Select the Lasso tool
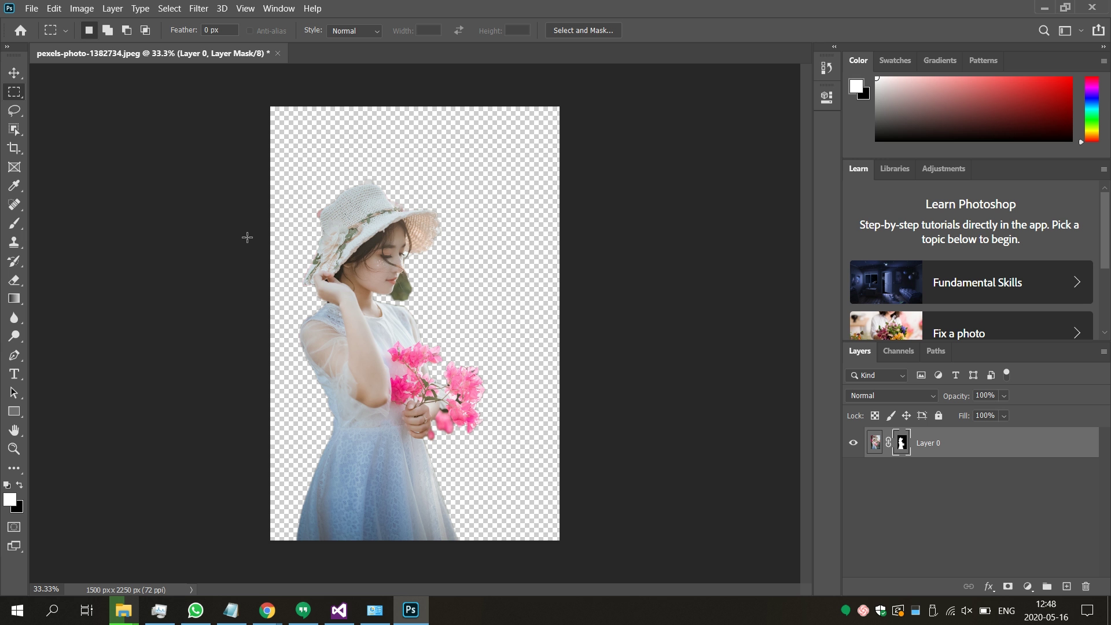1111x625 pixels. tap(14, 111)
